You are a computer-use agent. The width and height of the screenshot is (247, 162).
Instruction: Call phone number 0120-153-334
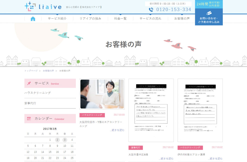[174, 9]
